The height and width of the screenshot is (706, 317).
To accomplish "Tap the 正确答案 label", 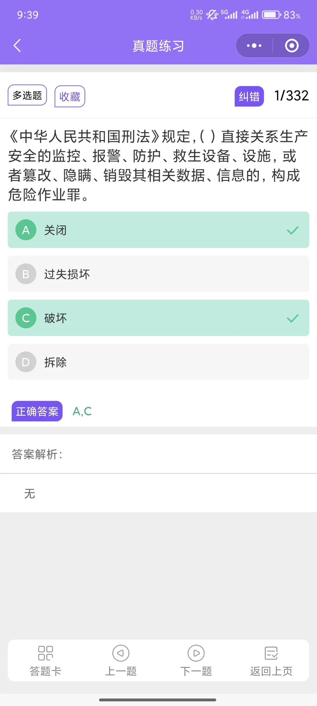I will [37, 411].
